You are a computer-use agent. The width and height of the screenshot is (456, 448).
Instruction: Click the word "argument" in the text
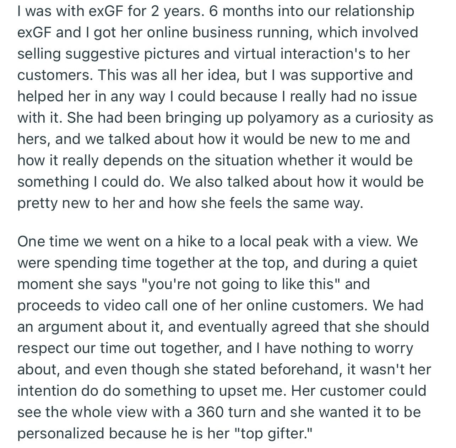click(x=70, y=327)
